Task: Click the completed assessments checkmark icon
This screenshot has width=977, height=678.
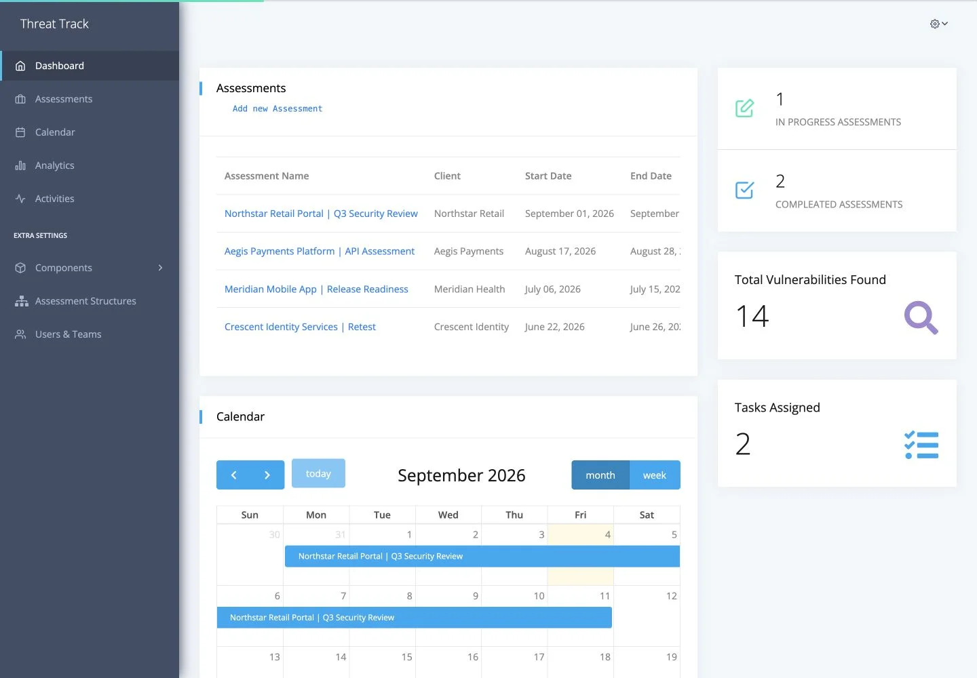Action: click(x=744, y=190)
